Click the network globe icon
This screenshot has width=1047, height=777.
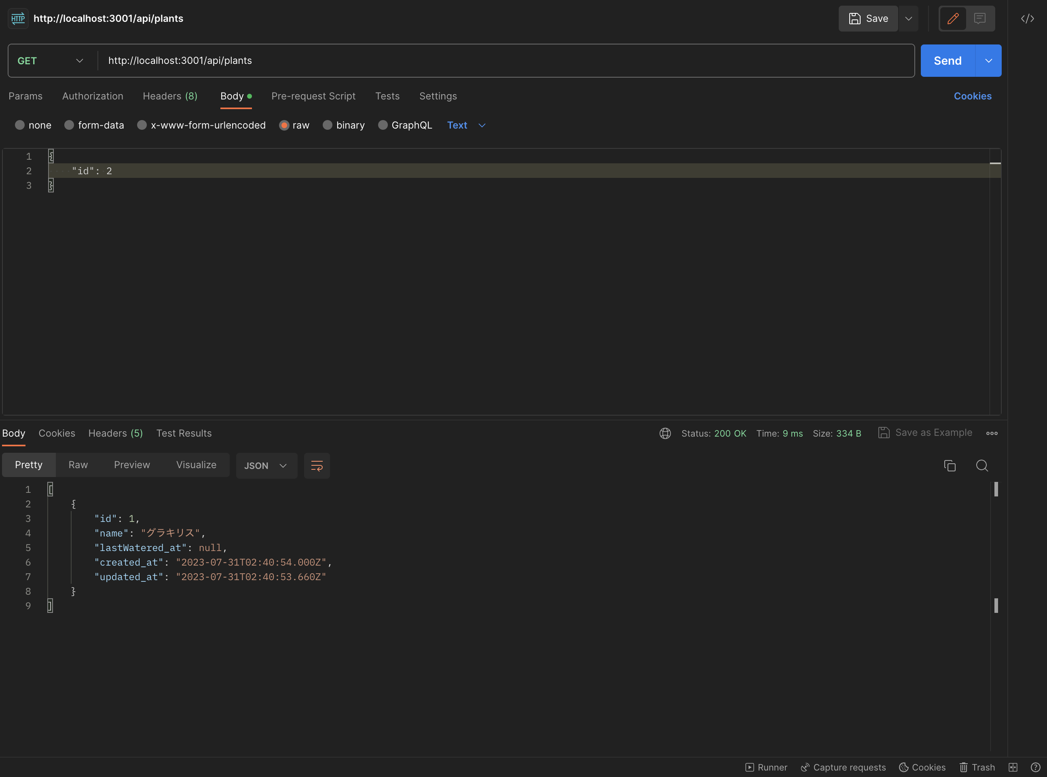point(665,433)
